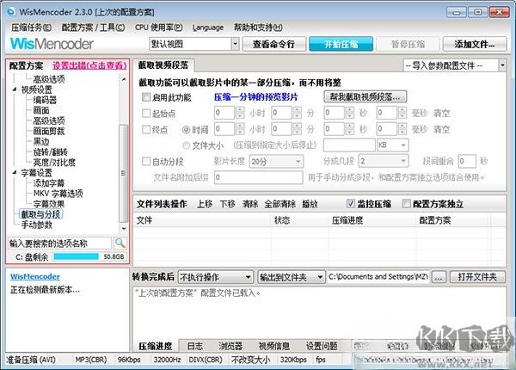
Task: Enable the 自动分段 checkbox
Action: (146, 161)
